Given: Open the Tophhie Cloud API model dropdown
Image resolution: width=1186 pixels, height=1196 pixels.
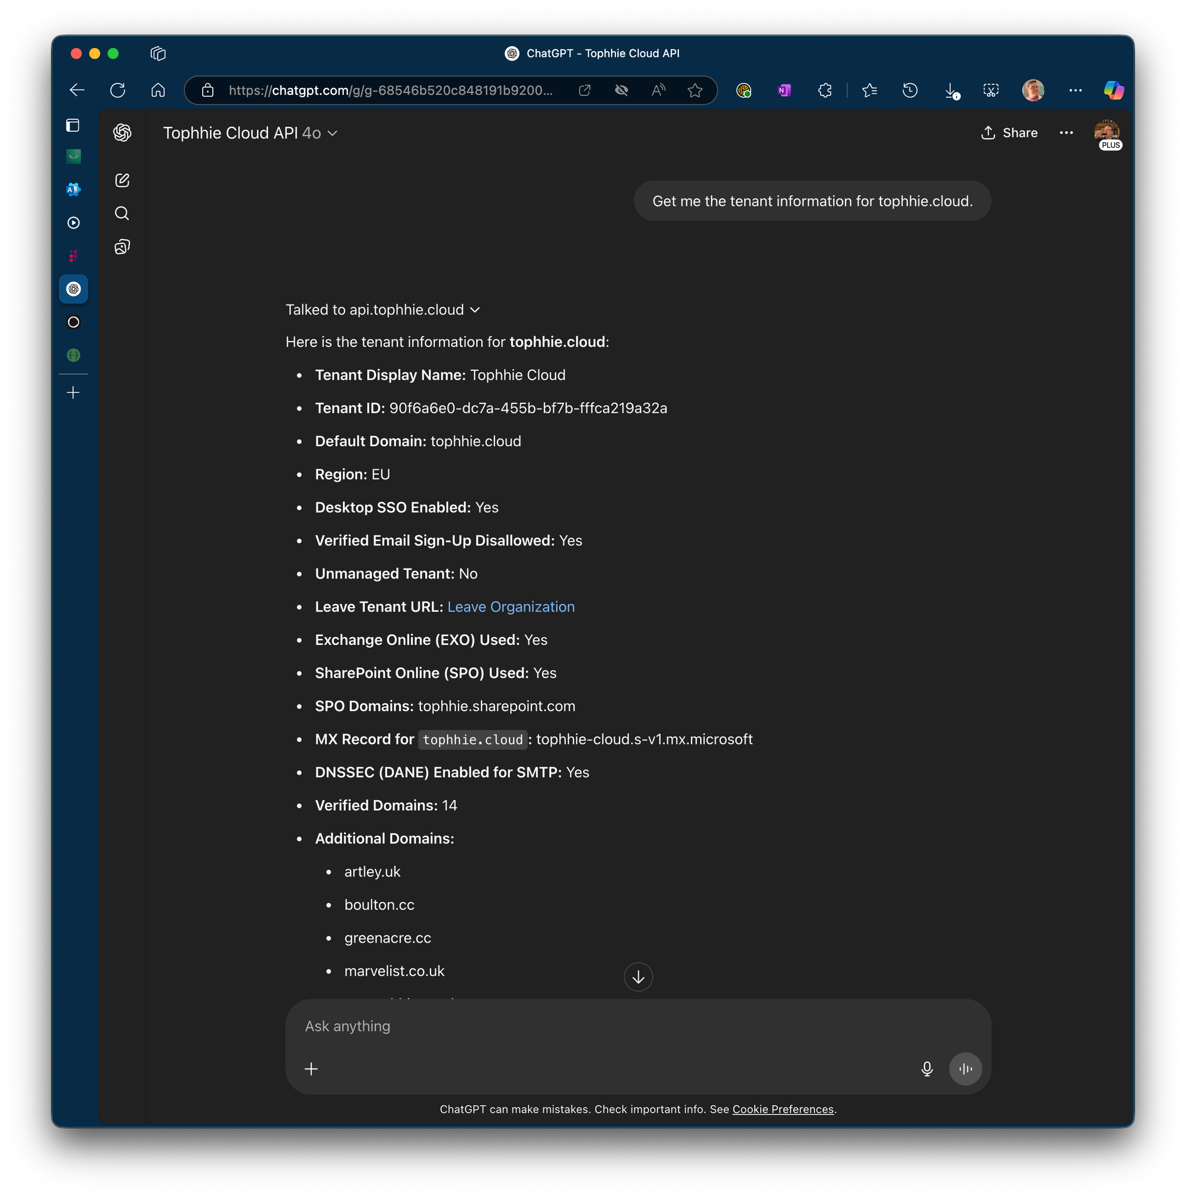Looking at the screenshot, I should point(251,133).
